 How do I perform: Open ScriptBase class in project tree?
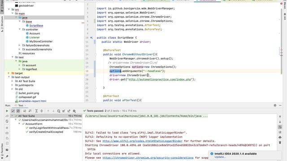tap(36, 25)
